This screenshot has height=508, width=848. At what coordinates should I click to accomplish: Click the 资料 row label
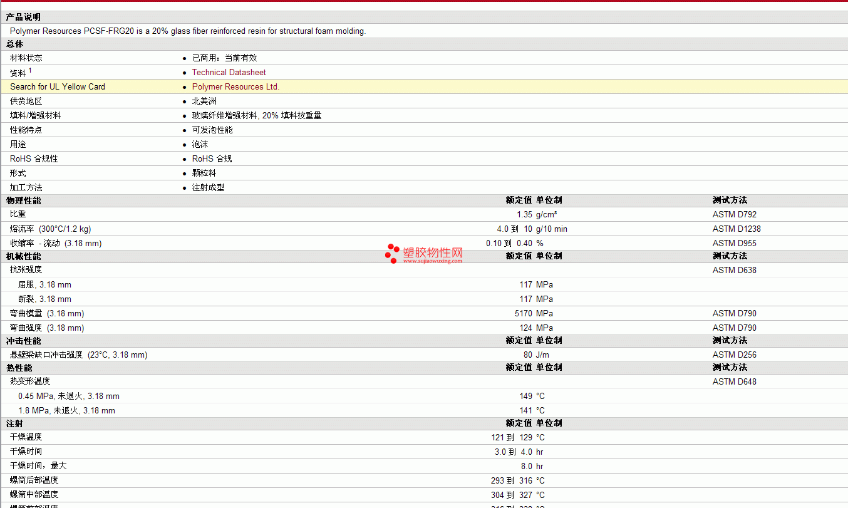tap(18, 73)
